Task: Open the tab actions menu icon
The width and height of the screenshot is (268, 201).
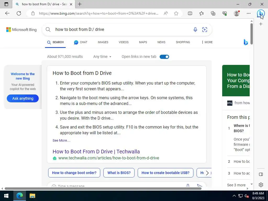Action: (x=6, y=4)
